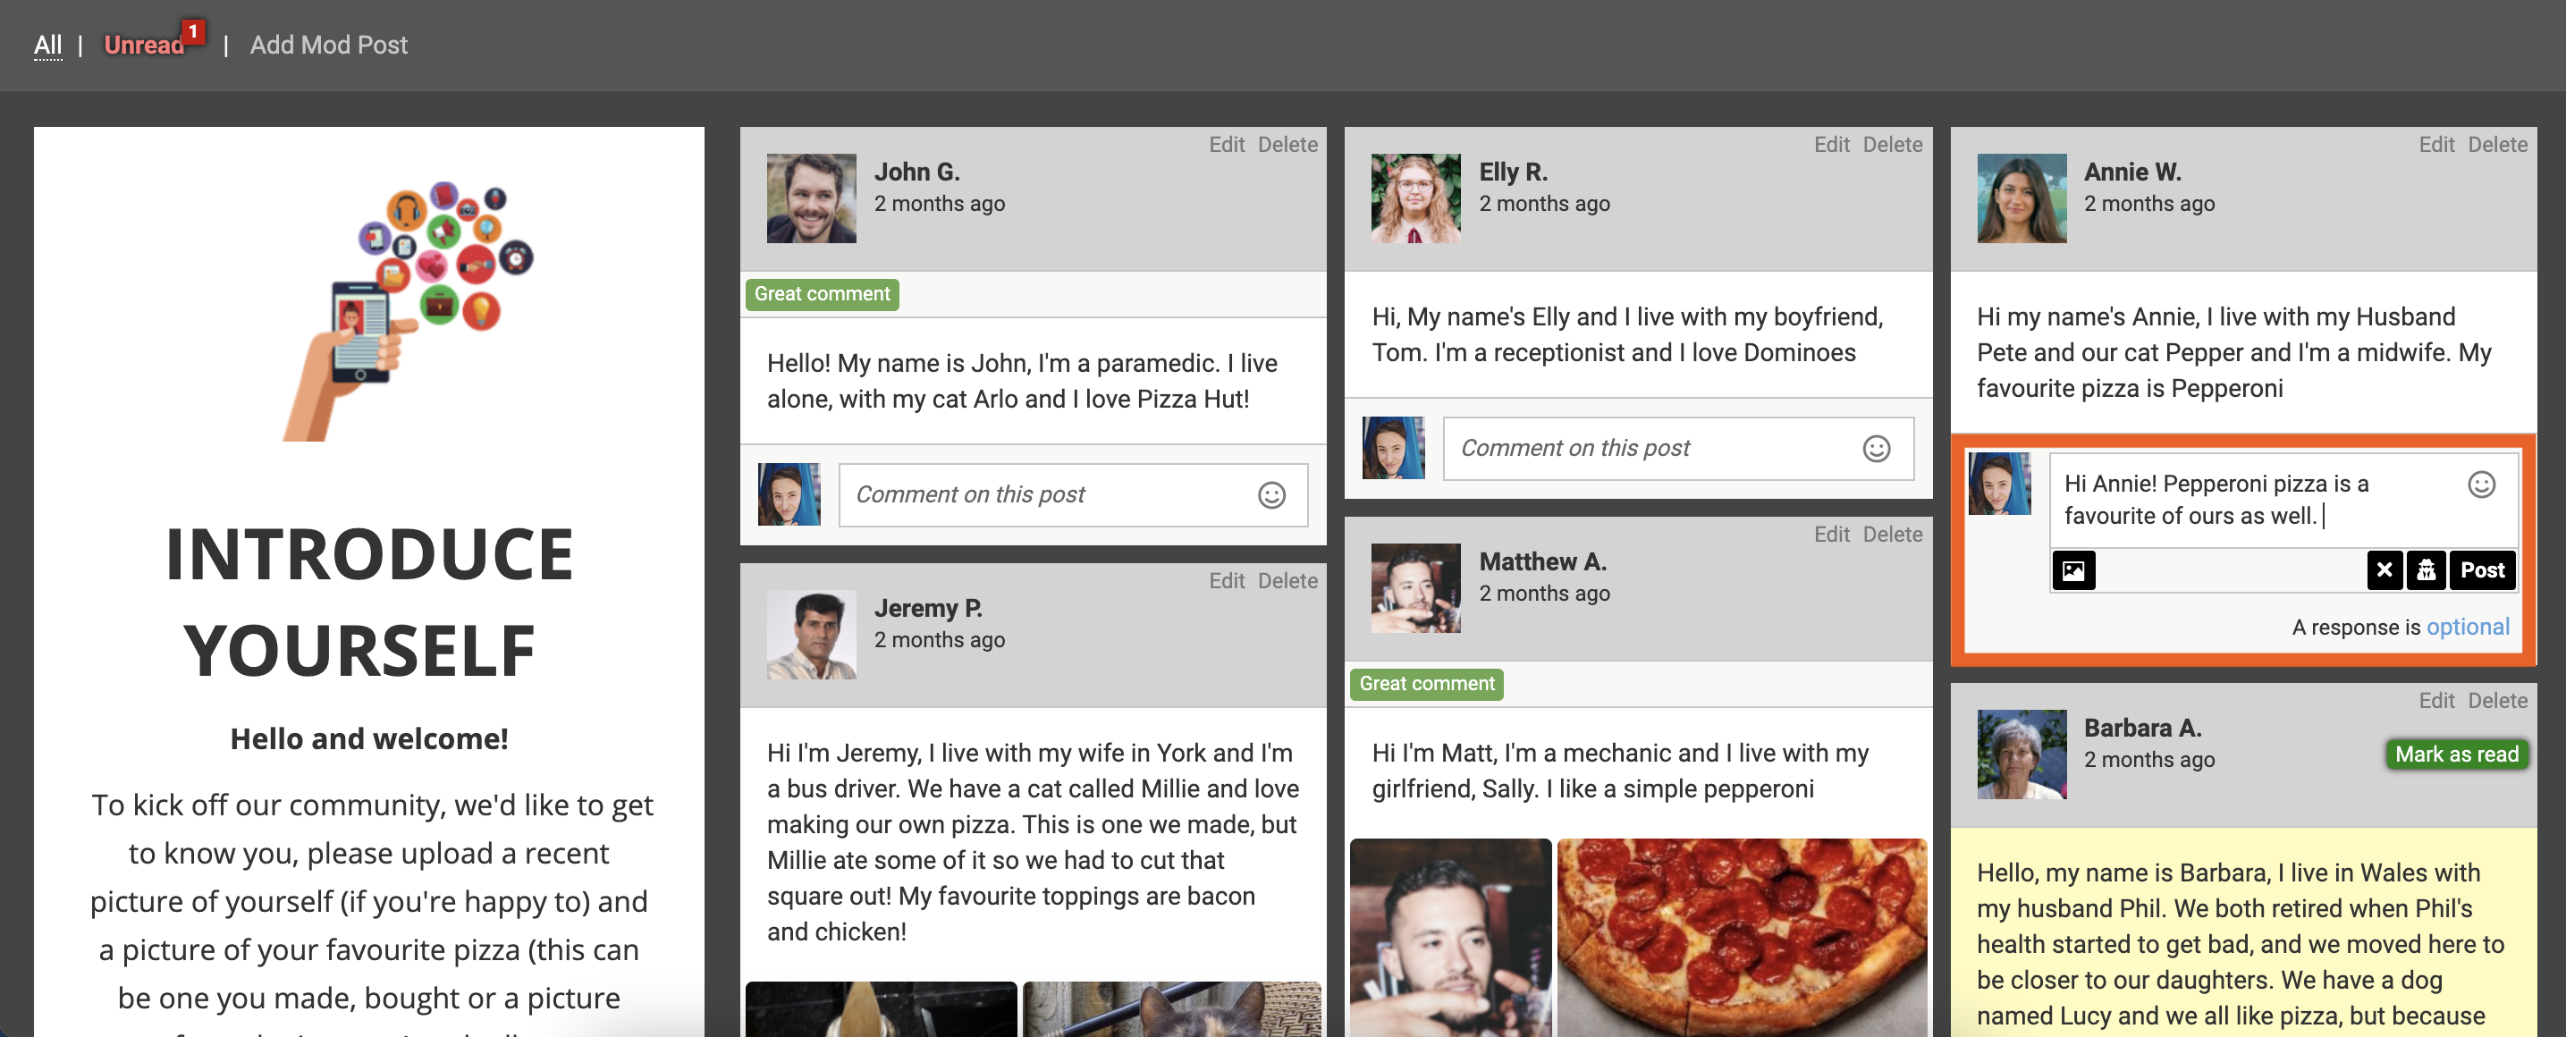Click the image upload icon in reply box
This screenshot has height=1037, width=2566.
(2073, 571)
